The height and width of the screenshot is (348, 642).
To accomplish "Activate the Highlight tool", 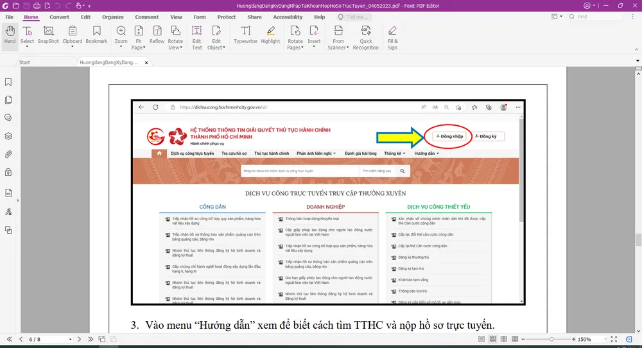I will click(270, 35).
